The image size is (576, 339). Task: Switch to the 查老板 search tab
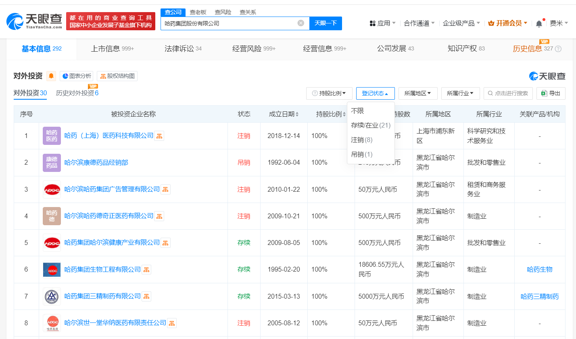[198, 12]
